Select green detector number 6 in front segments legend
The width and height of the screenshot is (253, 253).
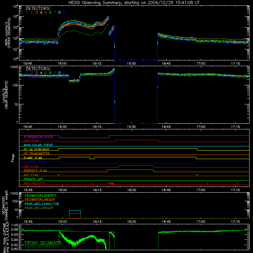tap(50, 13)
